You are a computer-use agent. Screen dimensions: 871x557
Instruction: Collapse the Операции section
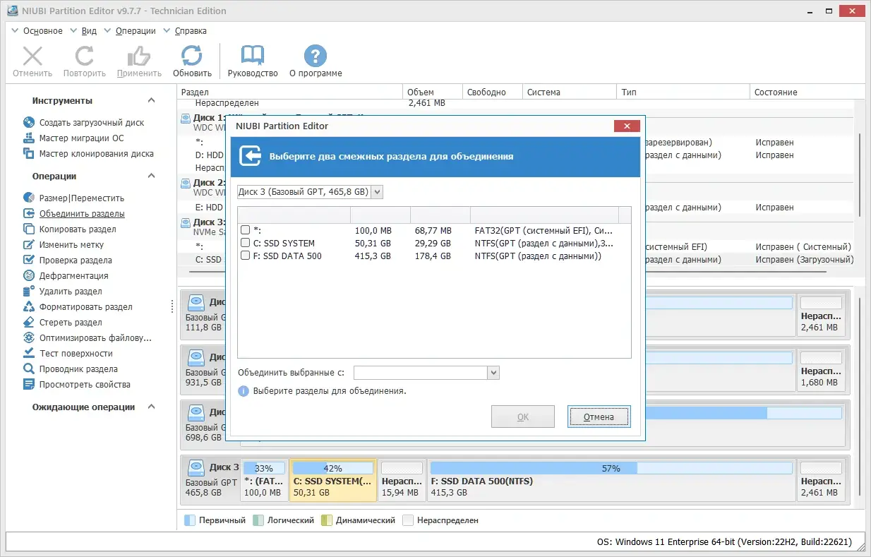tap(151, 176)
